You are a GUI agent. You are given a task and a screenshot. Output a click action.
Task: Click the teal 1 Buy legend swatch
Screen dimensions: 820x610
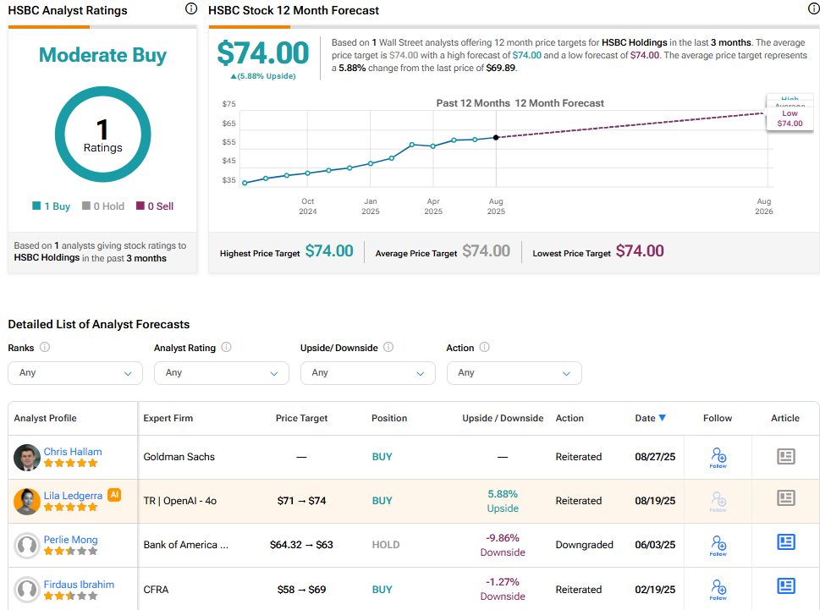36,206
